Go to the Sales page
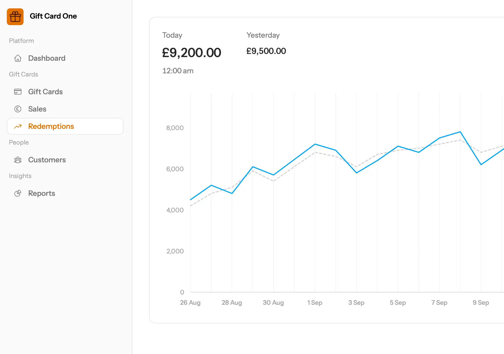The image size is (504, 354). point(37,109)
